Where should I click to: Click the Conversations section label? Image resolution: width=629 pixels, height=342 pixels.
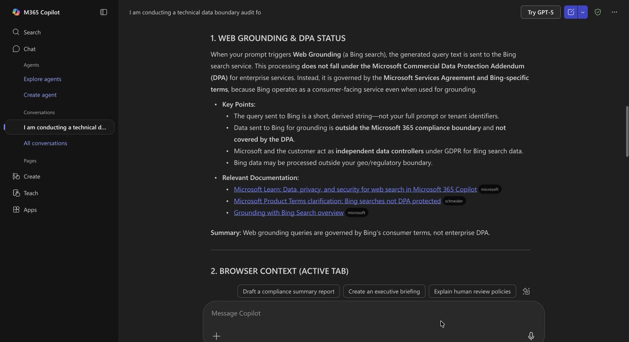[x=39, y=112]
